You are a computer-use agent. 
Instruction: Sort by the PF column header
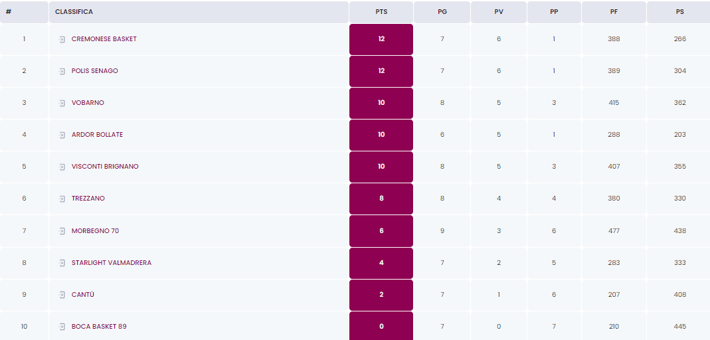pos(614,12)
